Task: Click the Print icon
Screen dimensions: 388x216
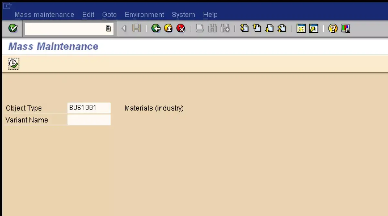Action: [200, 28]
